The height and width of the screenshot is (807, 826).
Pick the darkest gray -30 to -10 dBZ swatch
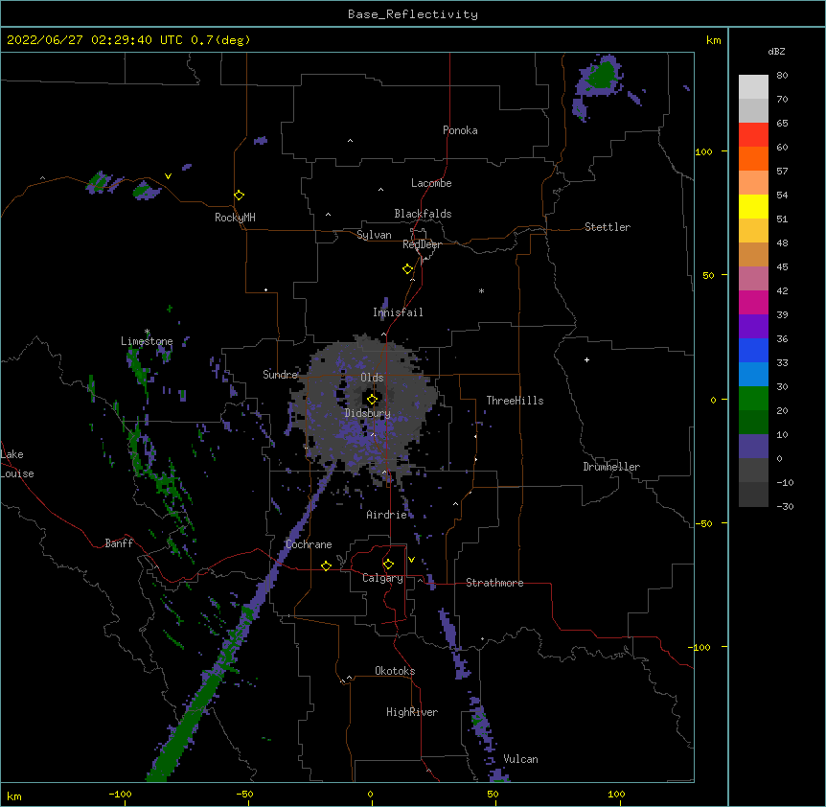[753, 495]
